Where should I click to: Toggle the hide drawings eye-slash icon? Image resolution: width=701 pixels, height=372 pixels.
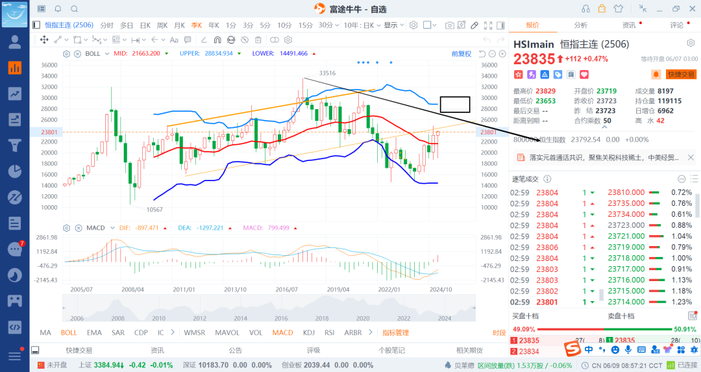[245, 40]
